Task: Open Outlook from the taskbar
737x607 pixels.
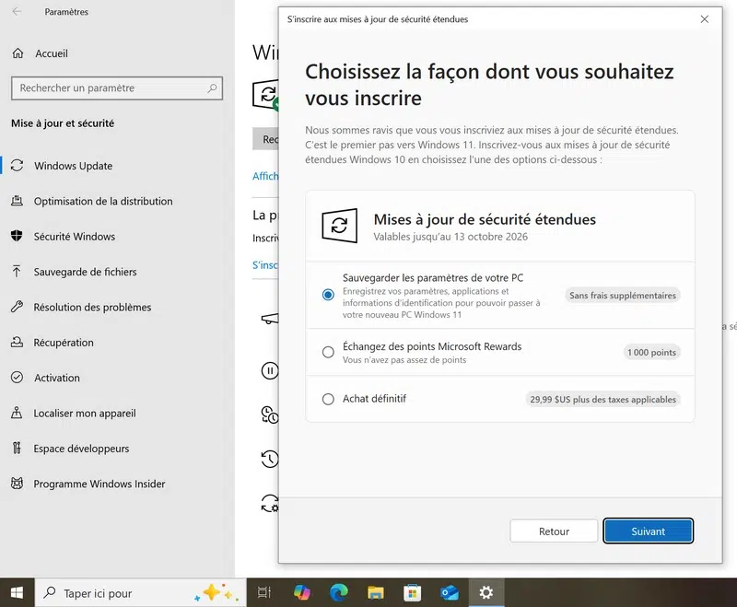Action: (450, 593)
